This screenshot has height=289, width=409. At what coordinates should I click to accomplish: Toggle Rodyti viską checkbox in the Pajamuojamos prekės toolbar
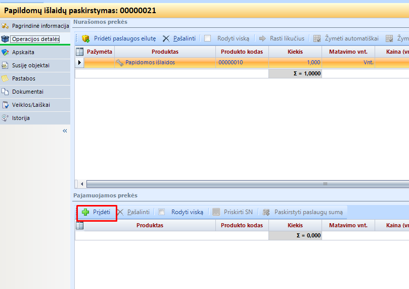point(161,213)
